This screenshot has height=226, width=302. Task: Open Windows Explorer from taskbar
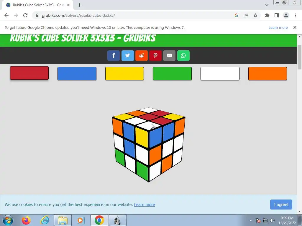click(x=63, y=220)
